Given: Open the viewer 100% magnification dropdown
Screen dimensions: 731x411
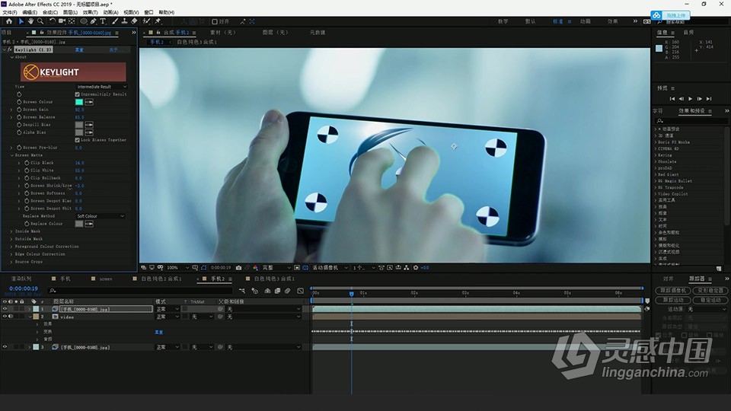Looking at the screenshot, I should 177,268.
